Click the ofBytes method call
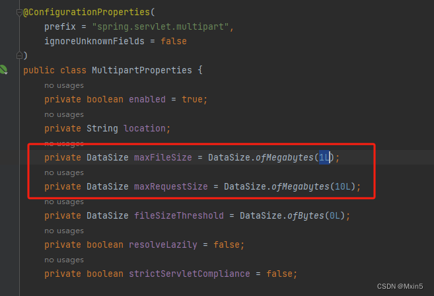 (306, 215)
